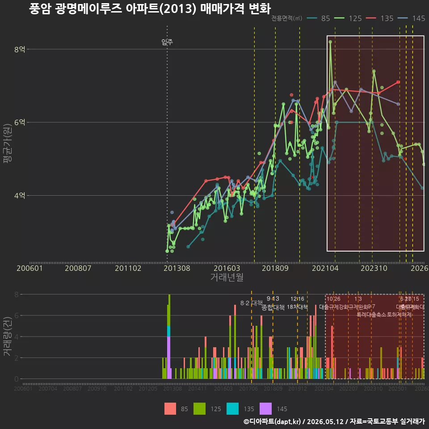The width and height of the screenshot is (429, 429).
Task: Click the 12·16 18차대책 policy label
Action: tap(298, 303)
